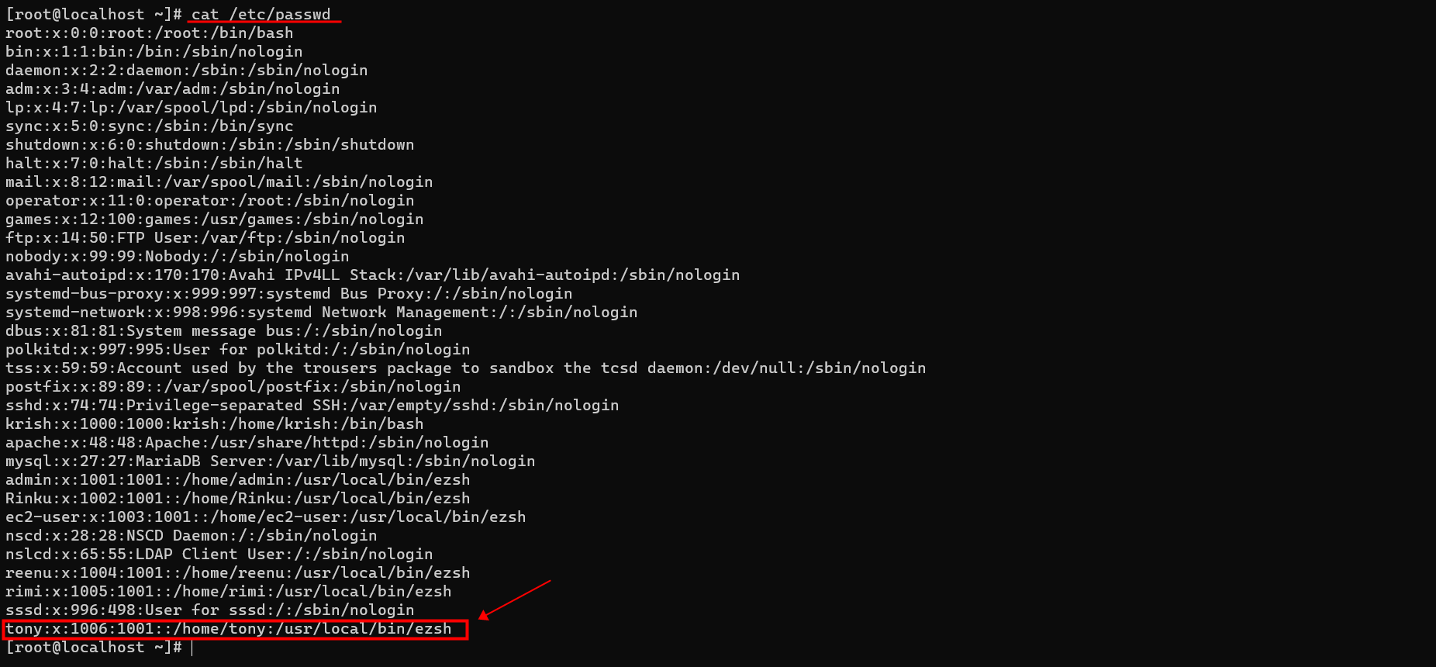This screenshot has width=1436, height=667.
Task: Click the sssd user entry line
Action: (x=210, y=610)
